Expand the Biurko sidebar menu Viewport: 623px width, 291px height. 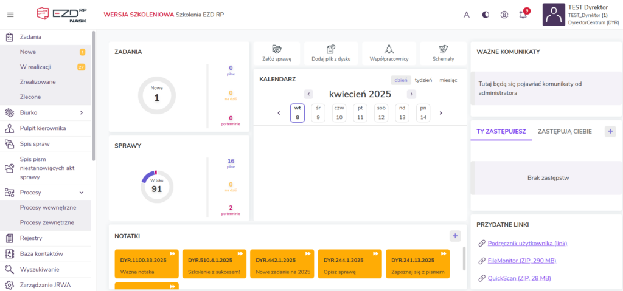pos(81,112)
